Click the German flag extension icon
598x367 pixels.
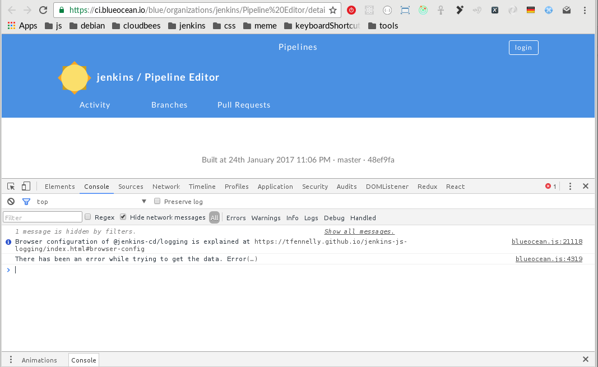coord(530,10)
